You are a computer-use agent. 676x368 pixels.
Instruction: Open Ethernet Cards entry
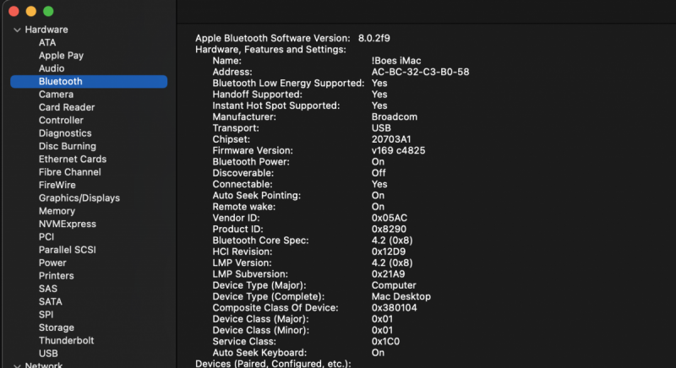(x=73, y=160)
